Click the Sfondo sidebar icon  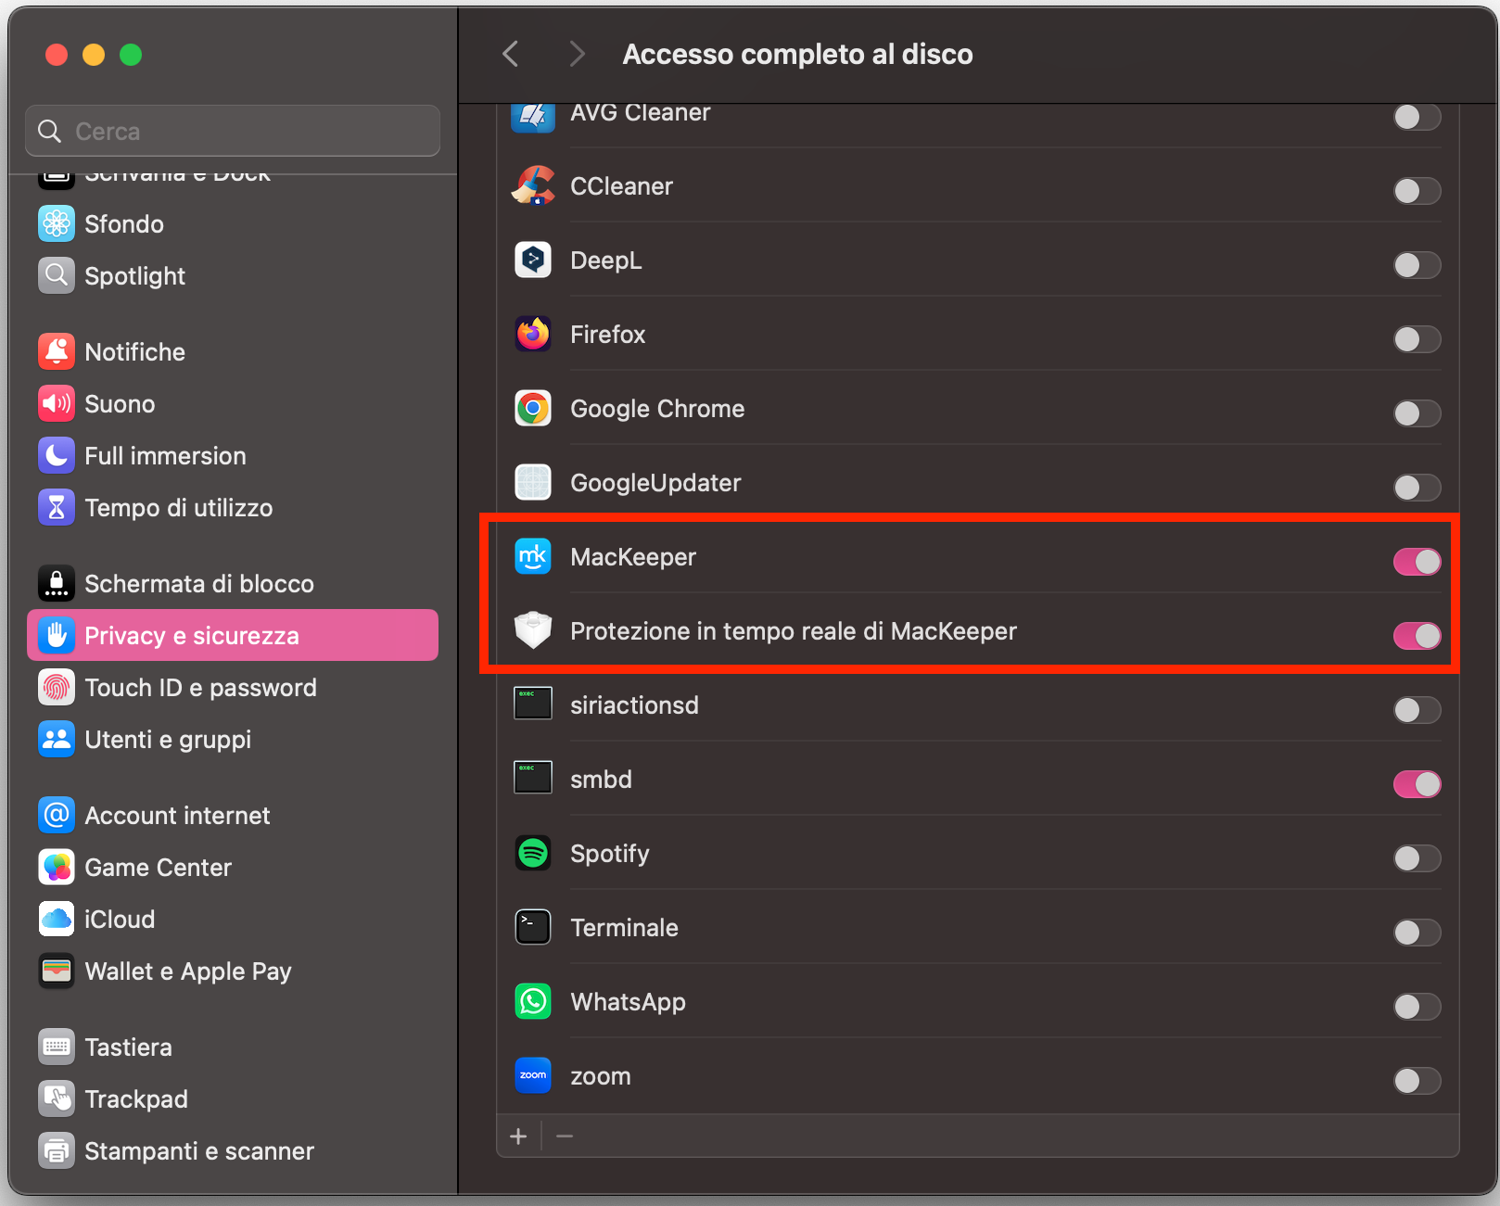pyautogui.click(x=57, y=223)
